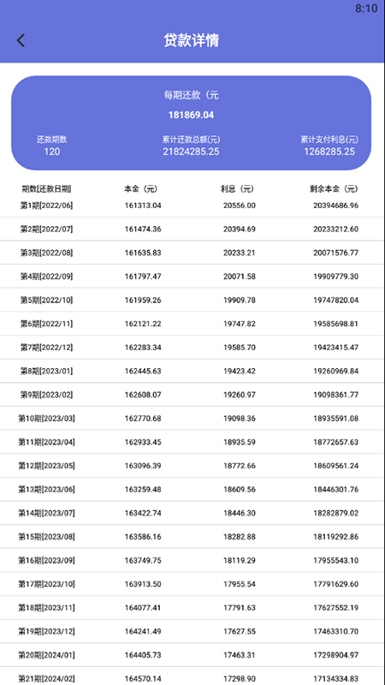
Task: Select row 第5期[2022/10]
Action: pyautogui.click(x=191, y=301)
